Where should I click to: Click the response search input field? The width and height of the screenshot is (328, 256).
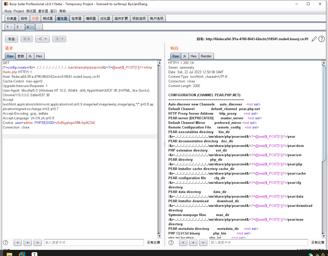coord(259,242)
